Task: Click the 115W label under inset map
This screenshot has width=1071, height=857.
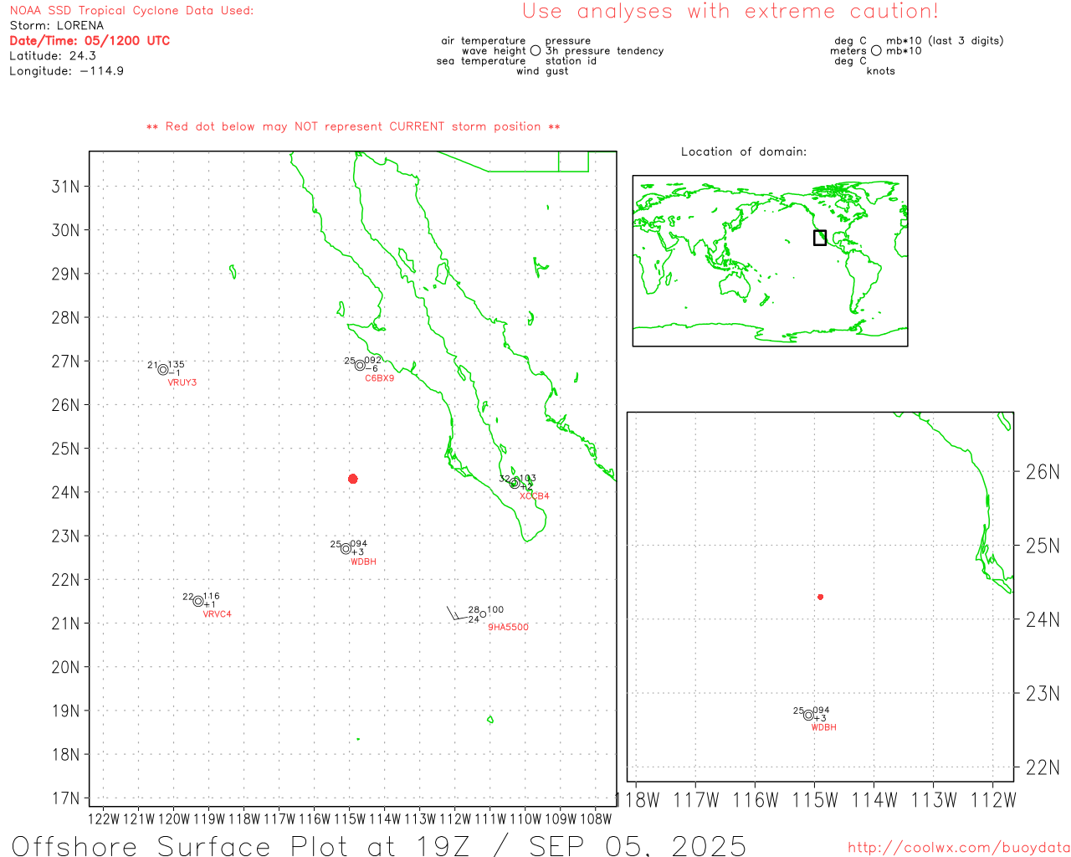Action: click(x=815, y=800)
